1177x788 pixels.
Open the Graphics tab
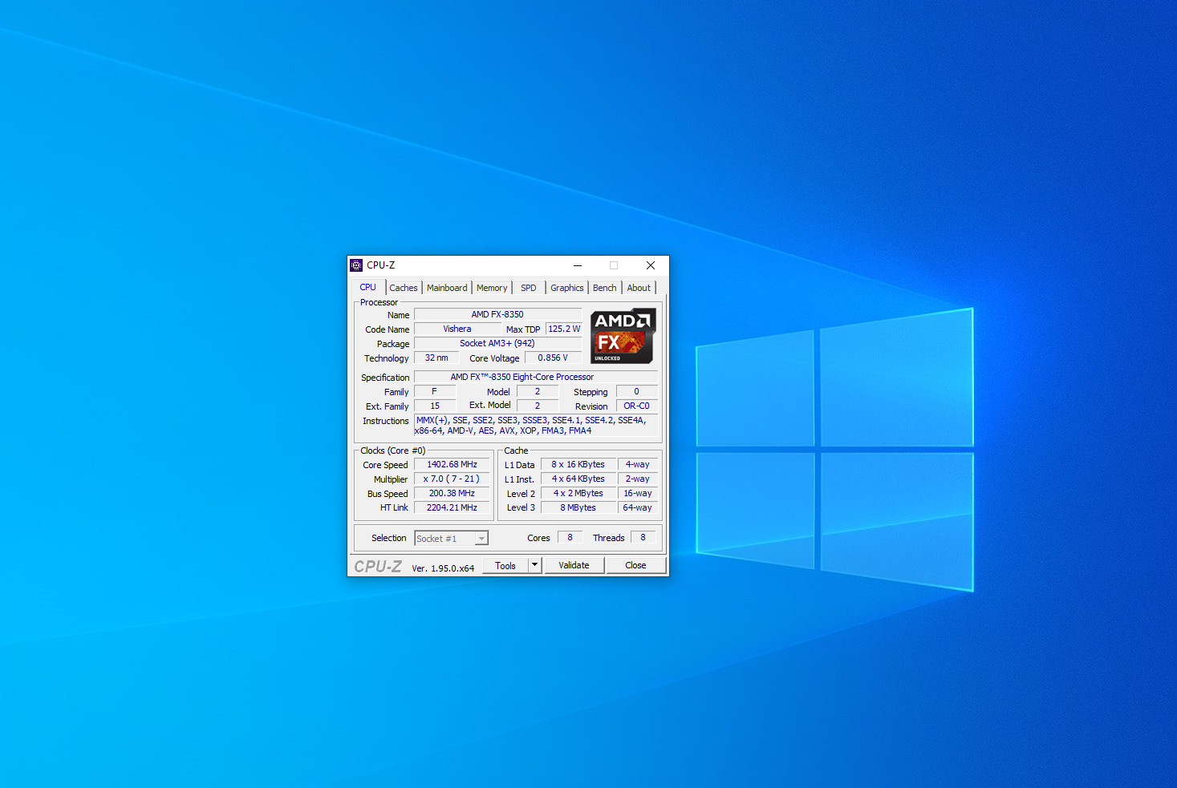coord(567,288)
